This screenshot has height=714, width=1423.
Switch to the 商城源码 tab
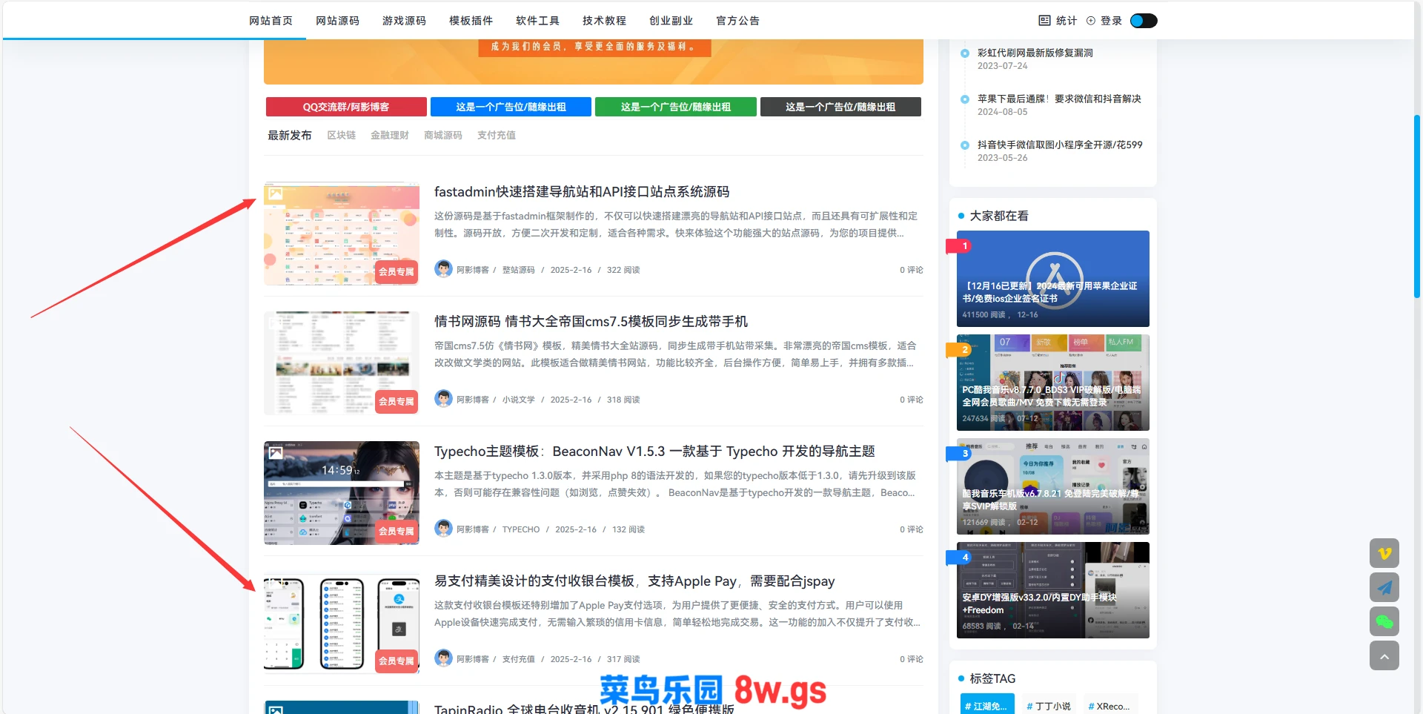443,135
